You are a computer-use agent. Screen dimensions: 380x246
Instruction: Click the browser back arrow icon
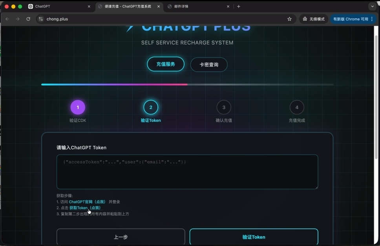point(7,19)
